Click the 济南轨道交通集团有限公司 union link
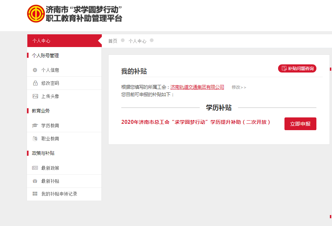This screenshot has width=332, height=226. (x=197, y=87)
